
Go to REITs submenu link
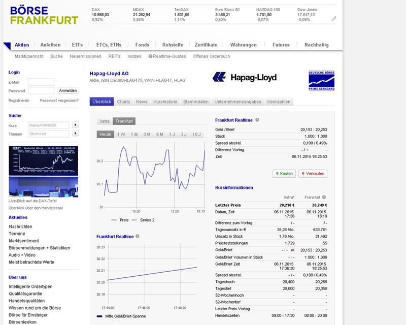pyautogui.click(x=114, y=56)
